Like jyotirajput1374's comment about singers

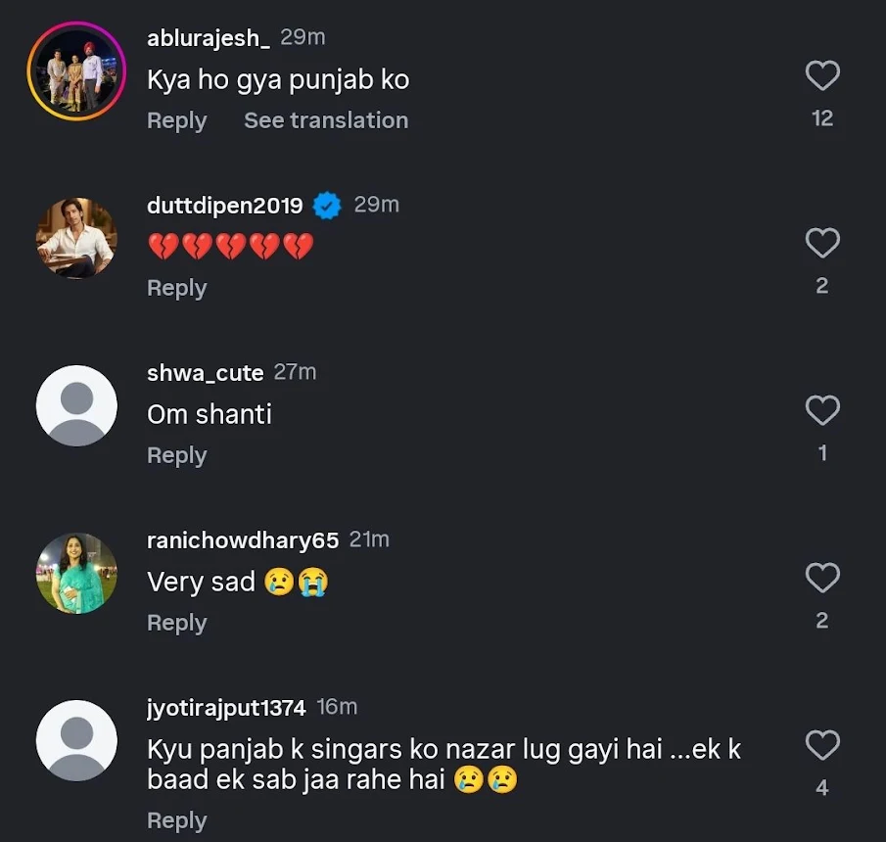coord(821,745)
